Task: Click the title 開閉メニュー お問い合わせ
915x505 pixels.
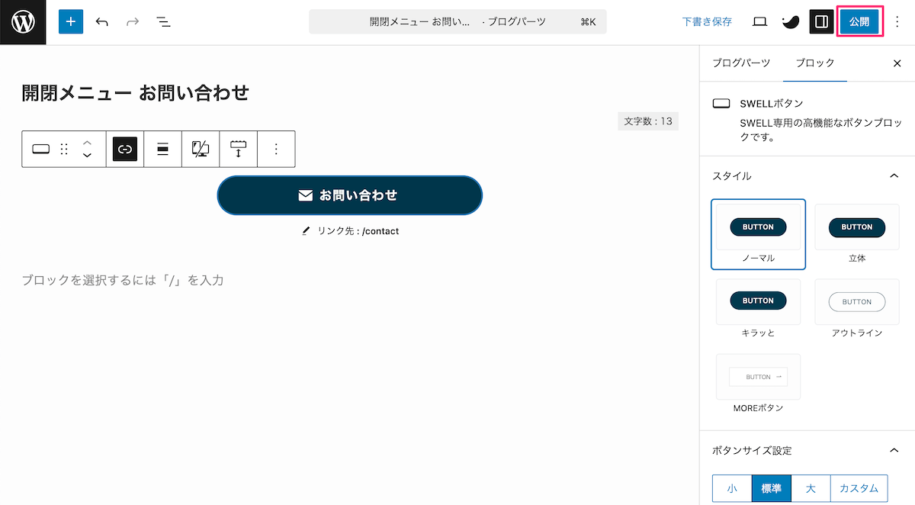Action: [136, 93]
